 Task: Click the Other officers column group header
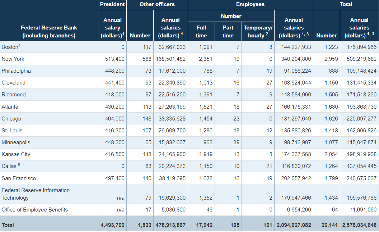coord(157,4)
